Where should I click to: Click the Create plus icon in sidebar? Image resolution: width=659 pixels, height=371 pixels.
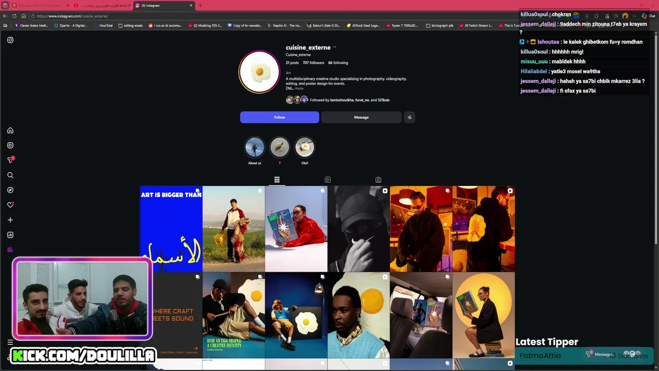tap(10, 220)
